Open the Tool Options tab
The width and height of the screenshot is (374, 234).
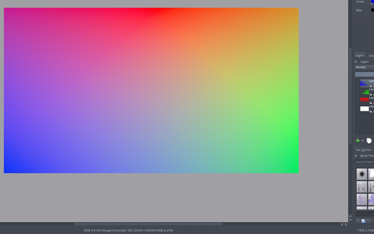[x=363, y=150]
